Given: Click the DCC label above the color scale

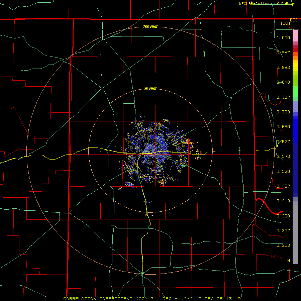Looking at the screenshot, I should 294,20.
